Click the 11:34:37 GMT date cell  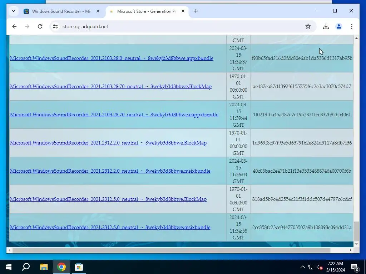[x=238, y=58]
